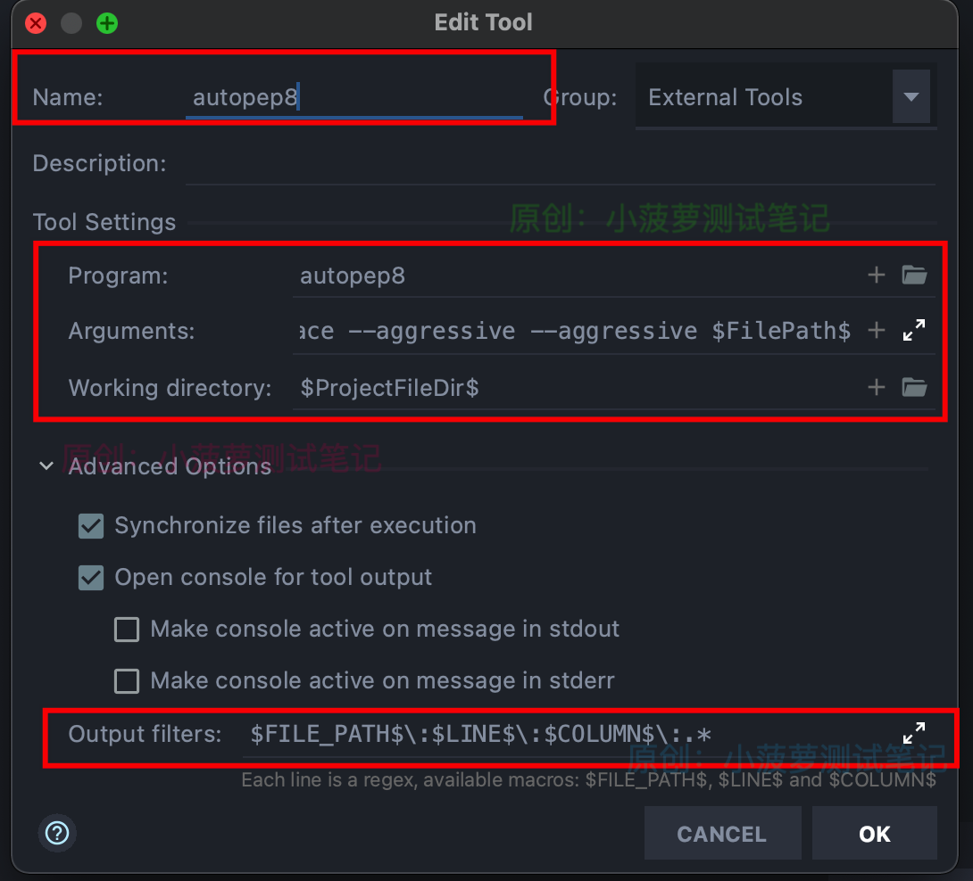
Task: Click the help question mark icon
Action: coord(57,833)
